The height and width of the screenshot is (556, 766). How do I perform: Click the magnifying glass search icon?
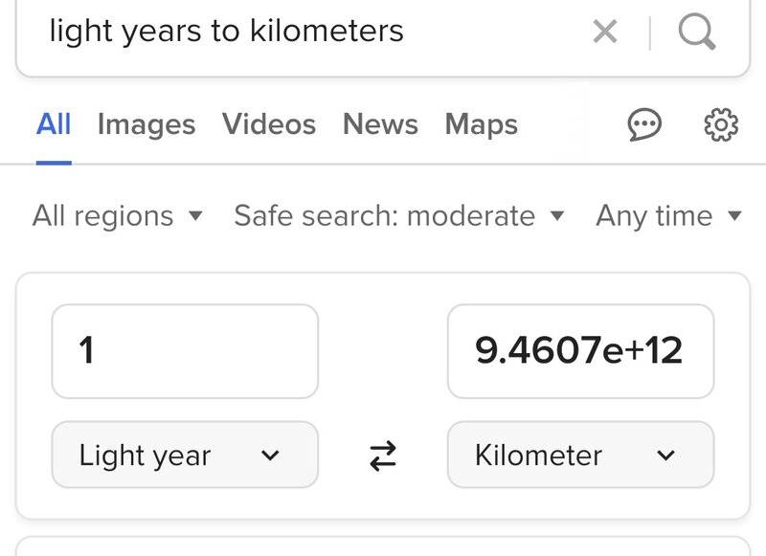(x=696, y=32)
